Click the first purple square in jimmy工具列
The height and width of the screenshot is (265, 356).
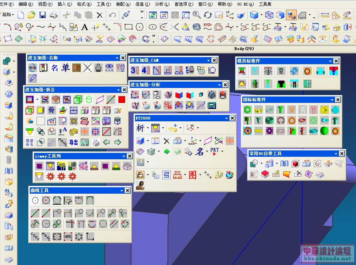click(39, 166)
